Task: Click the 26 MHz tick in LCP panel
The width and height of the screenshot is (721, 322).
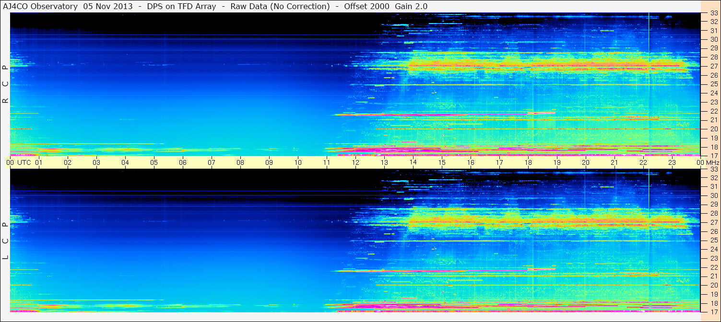Action: pos(713,231)
